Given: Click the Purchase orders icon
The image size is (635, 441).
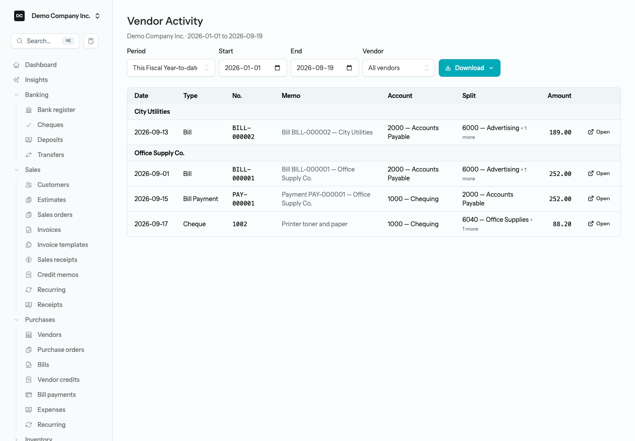Looking at the screenshot, I should pyautogui.click(x=29, y=350).
